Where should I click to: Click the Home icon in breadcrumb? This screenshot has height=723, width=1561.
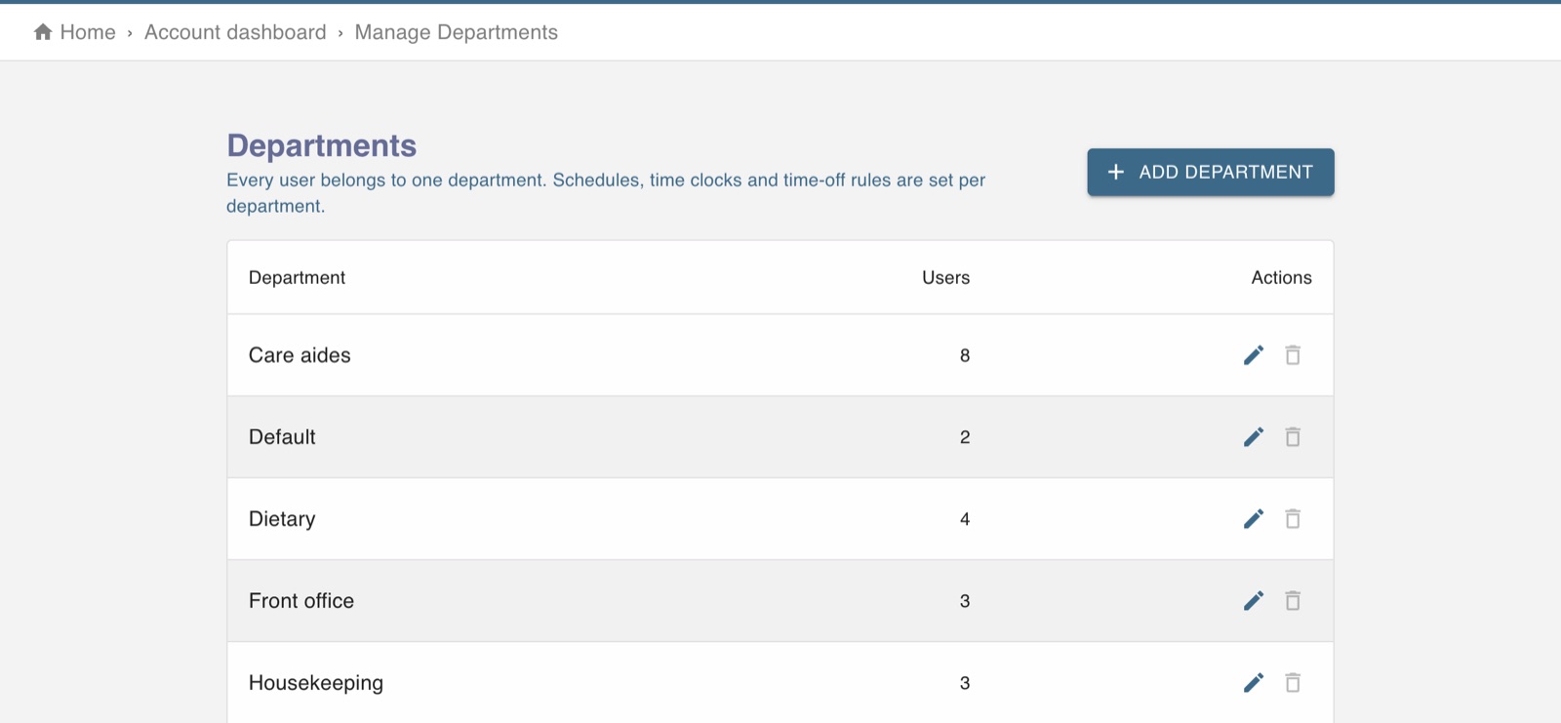pos(43,32)
